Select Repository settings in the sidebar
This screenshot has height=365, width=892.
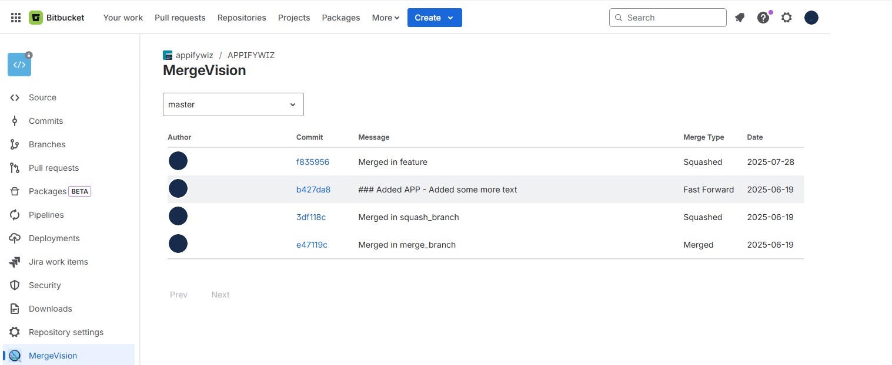(x=66, y=332)
